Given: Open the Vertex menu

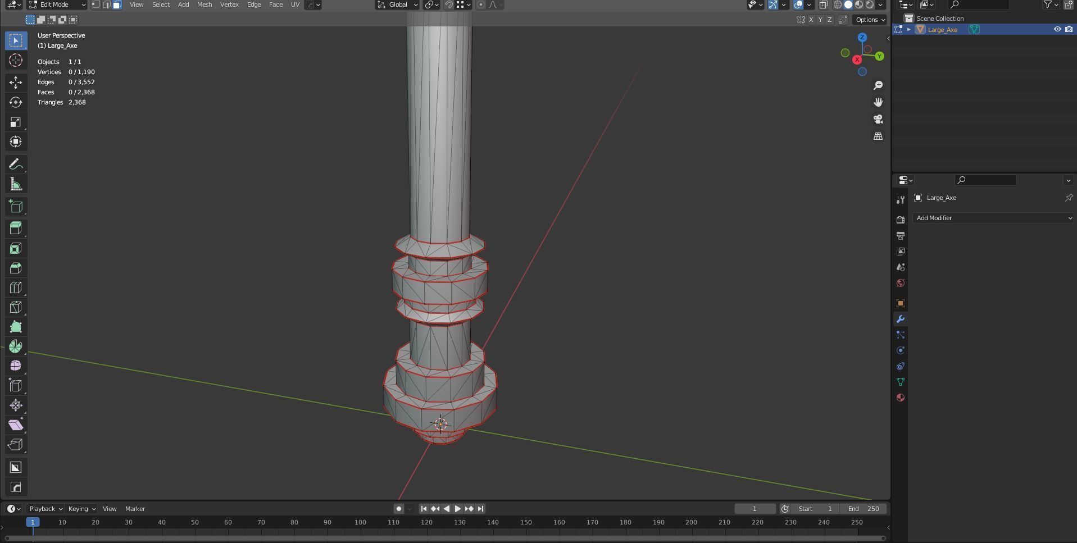Looking at the screenshot, I should [229, 4].
